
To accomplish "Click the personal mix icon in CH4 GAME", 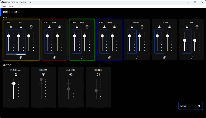I will (105, 27).
